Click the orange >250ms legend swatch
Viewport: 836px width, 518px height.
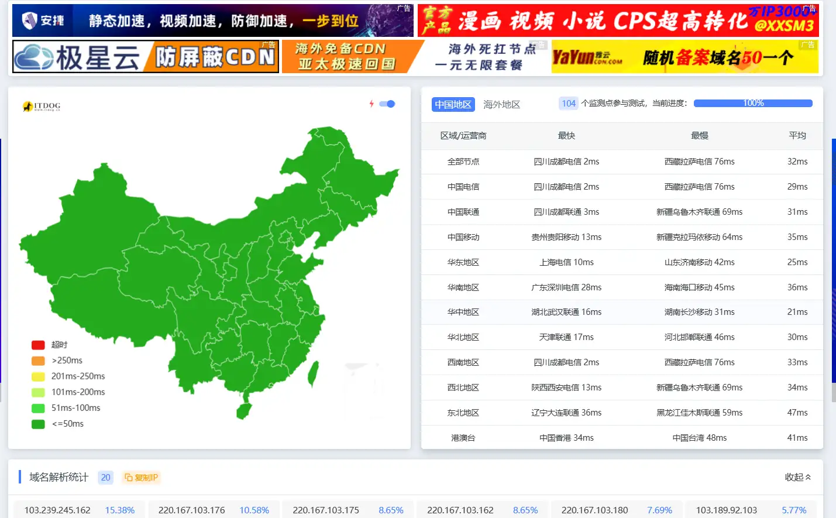point(38,361)
